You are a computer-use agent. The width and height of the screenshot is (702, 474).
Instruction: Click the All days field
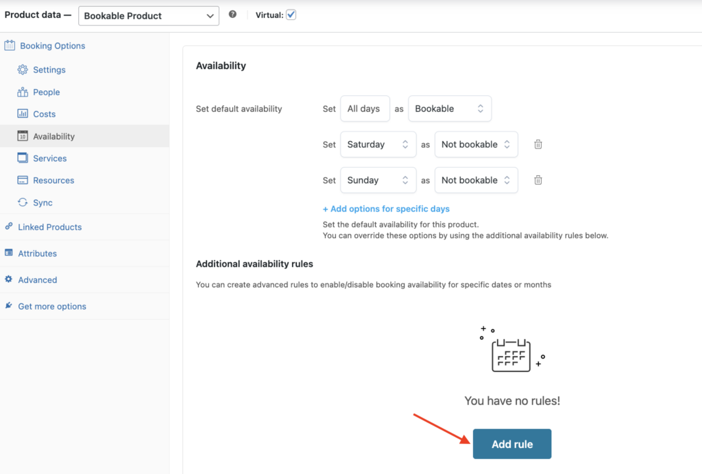(365, 109)
